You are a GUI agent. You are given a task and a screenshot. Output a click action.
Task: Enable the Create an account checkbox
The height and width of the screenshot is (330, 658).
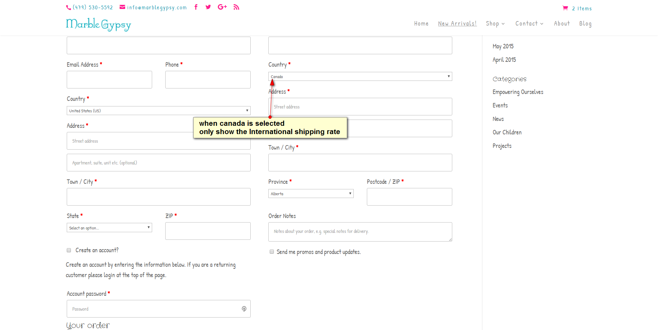[69, 250]
